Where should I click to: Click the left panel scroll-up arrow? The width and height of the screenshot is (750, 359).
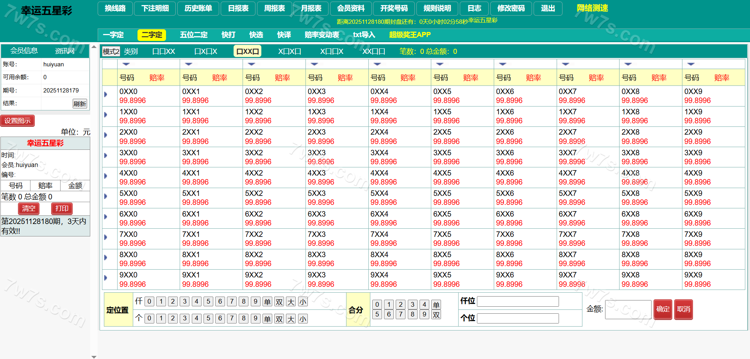(94, 47)
